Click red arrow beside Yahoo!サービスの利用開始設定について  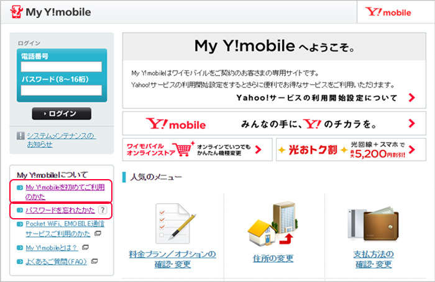(411, 97)
